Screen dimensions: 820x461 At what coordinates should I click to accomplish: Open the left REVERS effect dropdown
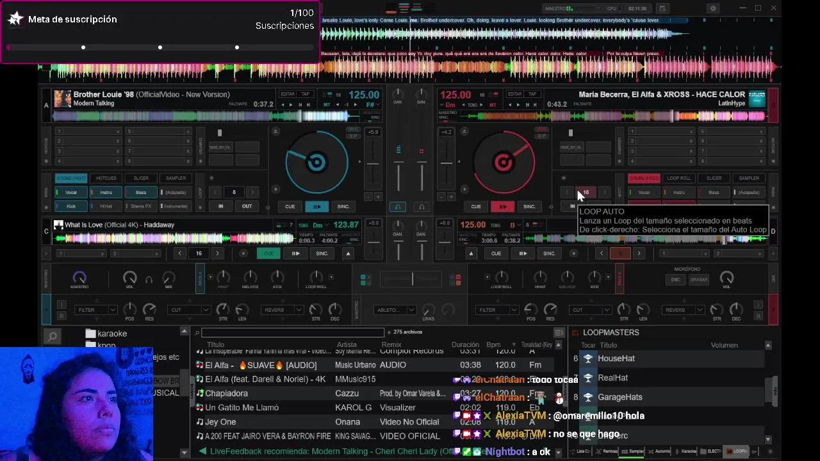click(283, 310)
